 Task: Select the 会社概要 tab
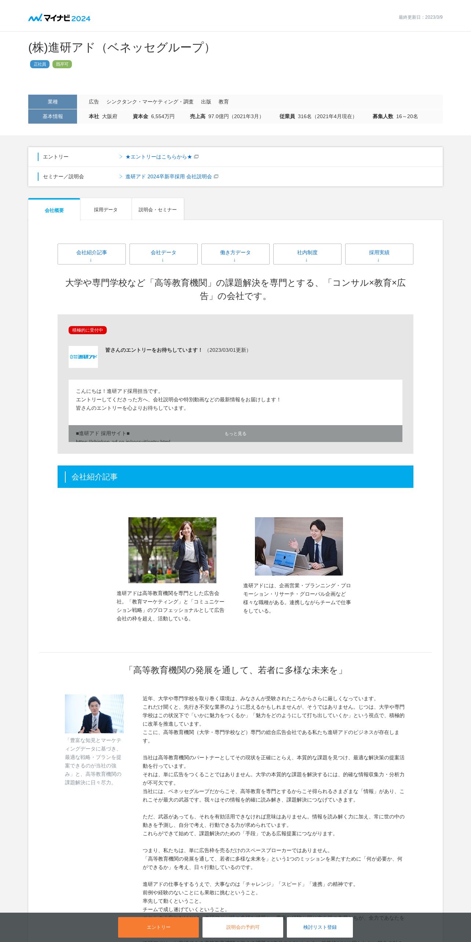coord(54,210)
